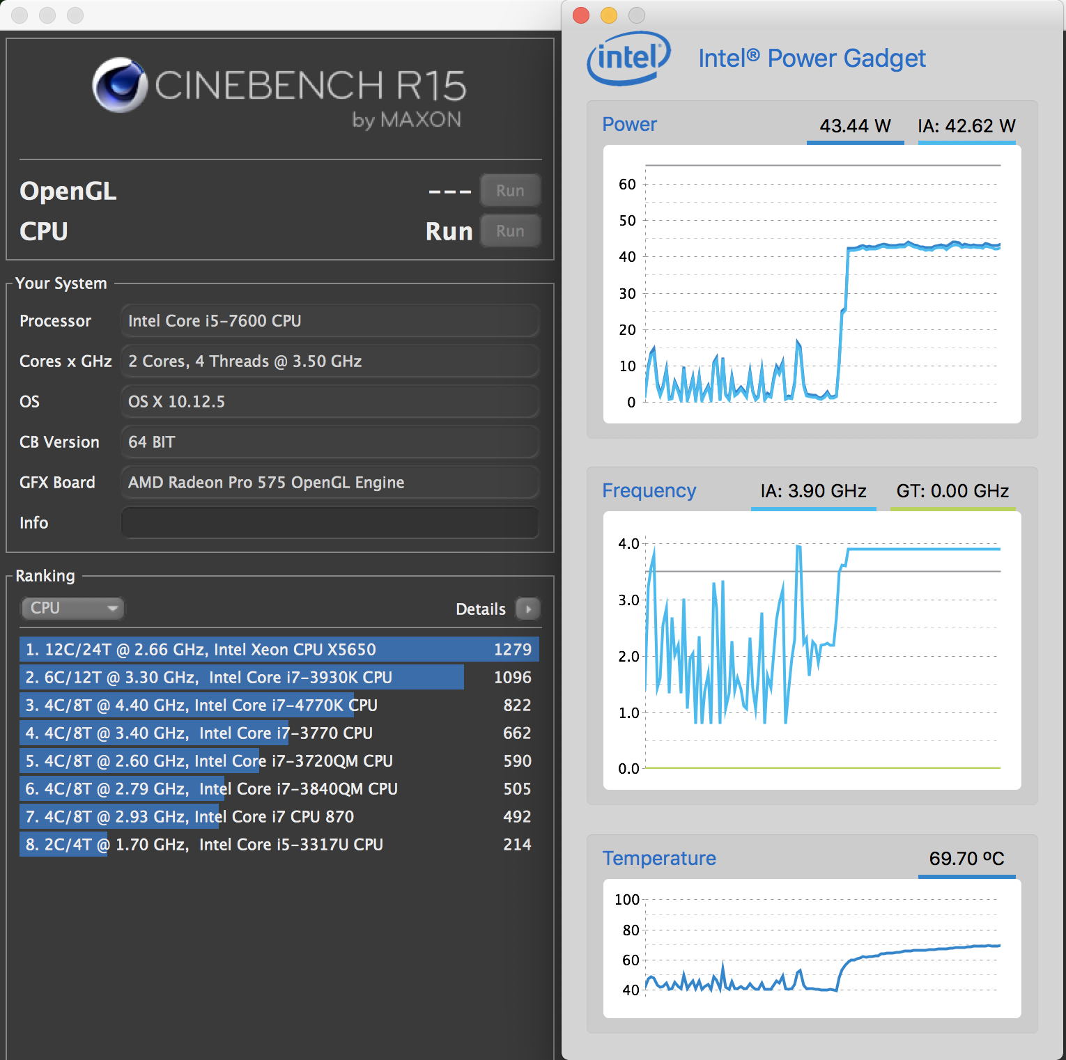Open the CPU ranking dropdown

tap(72, 608)
